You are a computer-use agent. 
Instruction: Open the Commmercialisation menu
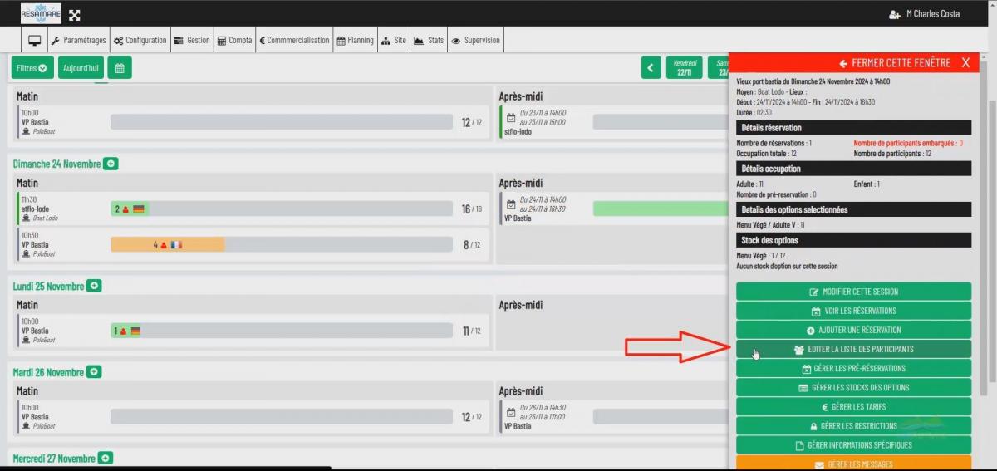(294, 40)
